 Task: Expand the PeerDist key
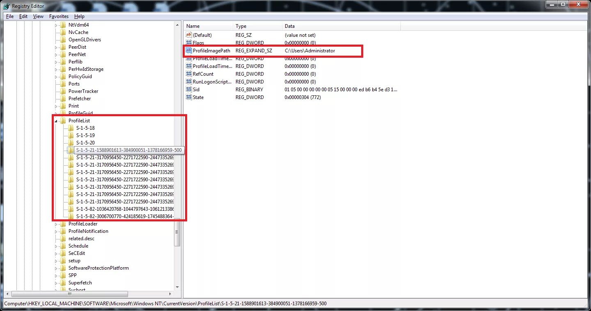tap(56, 47)
